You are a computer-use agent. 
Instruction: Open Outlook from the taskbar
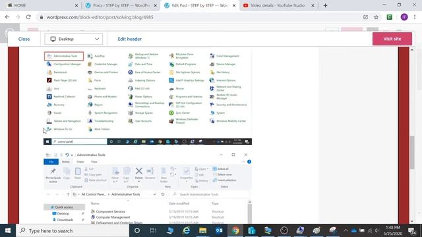(219, 230)
